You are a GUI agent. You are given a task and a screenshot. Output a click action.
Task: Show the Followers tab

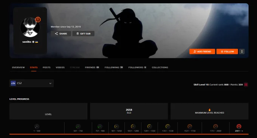[137, 67]
